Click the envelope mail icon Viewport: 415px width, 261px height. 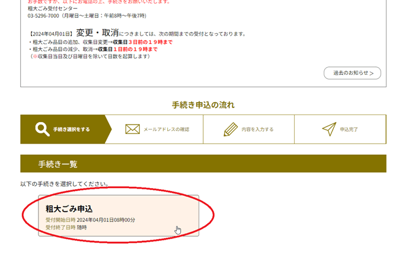pyautogui.click(x=132, y=129)
